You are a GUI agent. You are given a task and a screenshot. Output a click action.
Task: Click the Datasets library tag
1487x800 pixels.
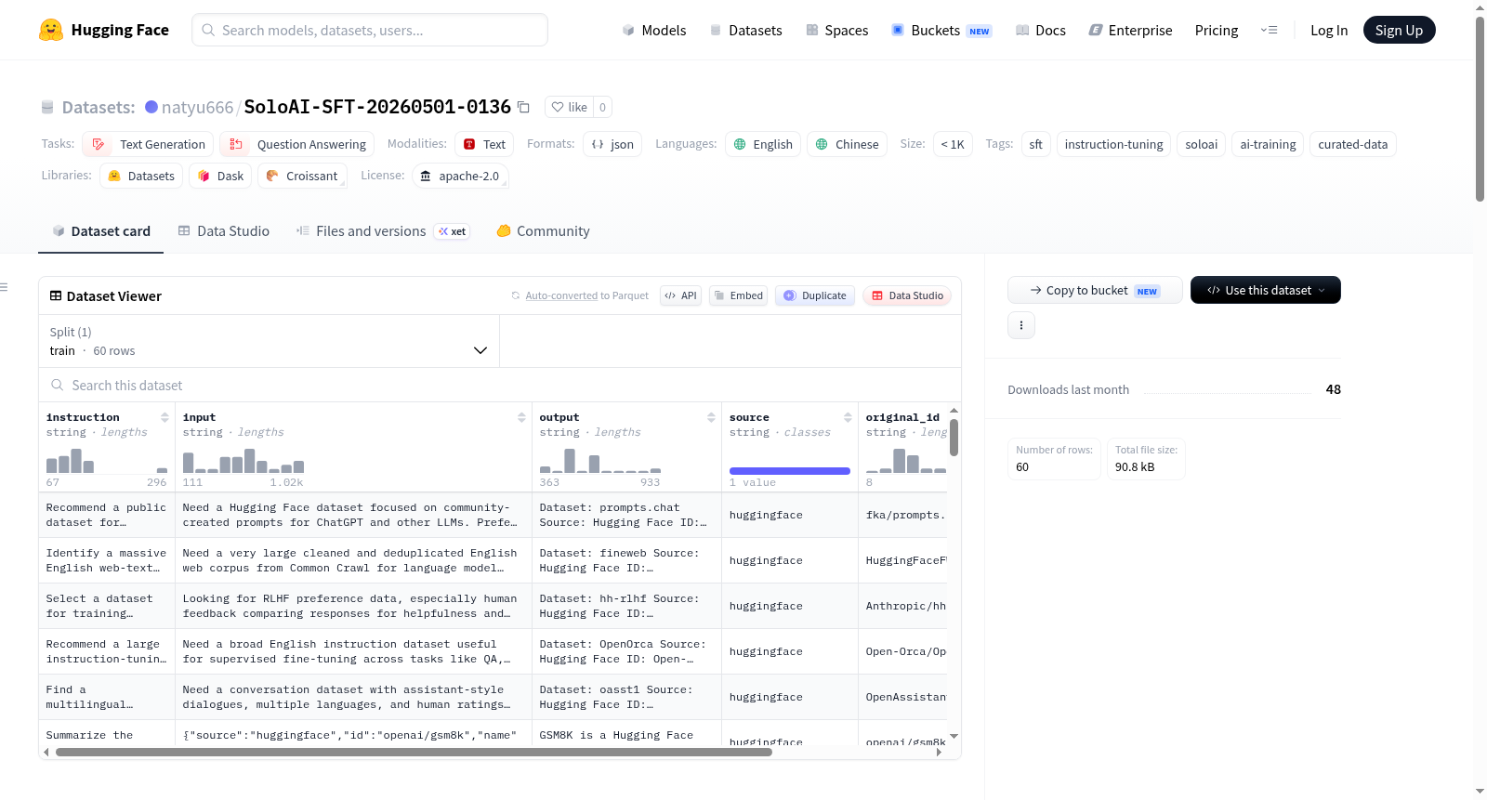pos(141,176)
